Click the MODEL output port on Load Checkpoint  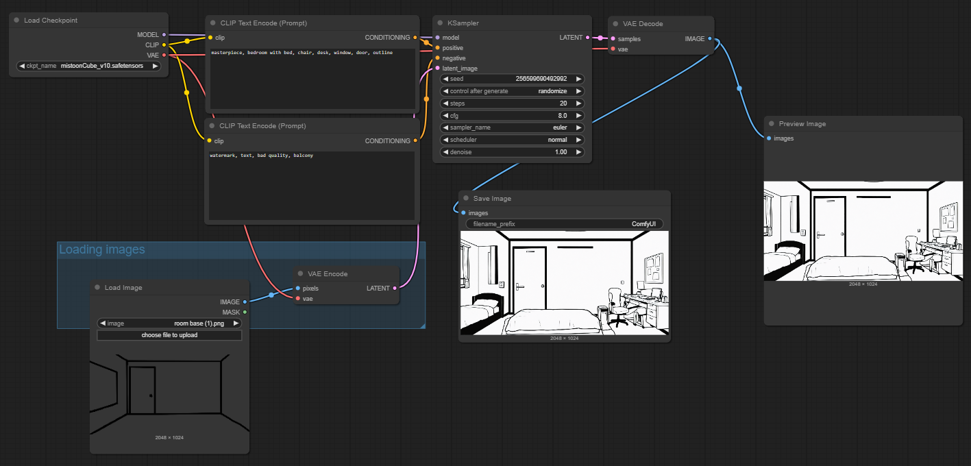pos(164,34)
